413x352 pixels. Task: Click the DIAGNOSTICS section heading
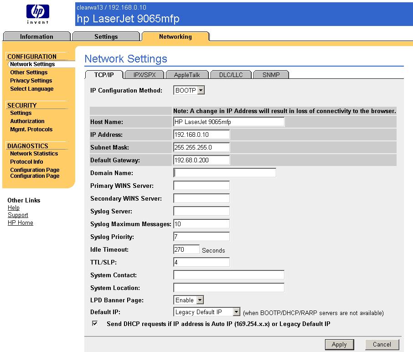coord(28,146)
